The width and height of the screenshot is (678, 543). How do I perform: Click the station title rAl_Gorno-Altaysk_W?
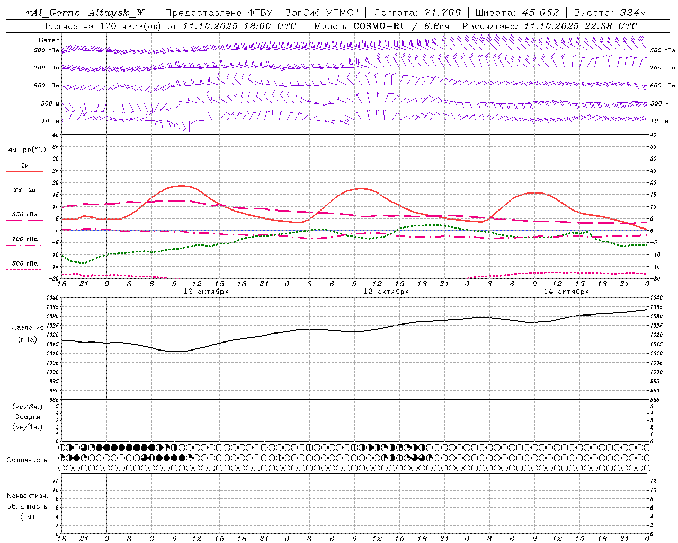click(85, 13)
